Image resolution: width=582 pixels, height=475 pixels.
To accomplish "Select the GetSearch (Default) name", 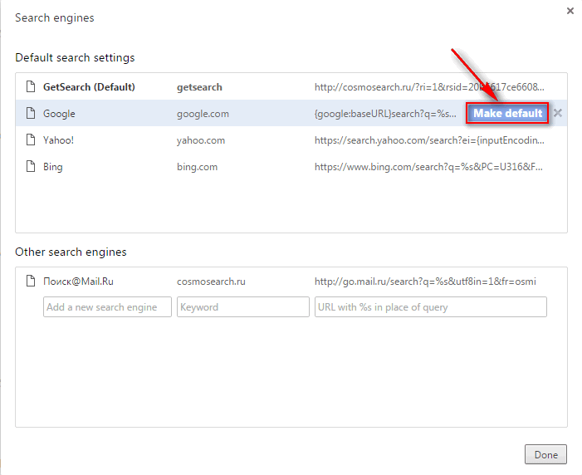I will pos(89,87).
